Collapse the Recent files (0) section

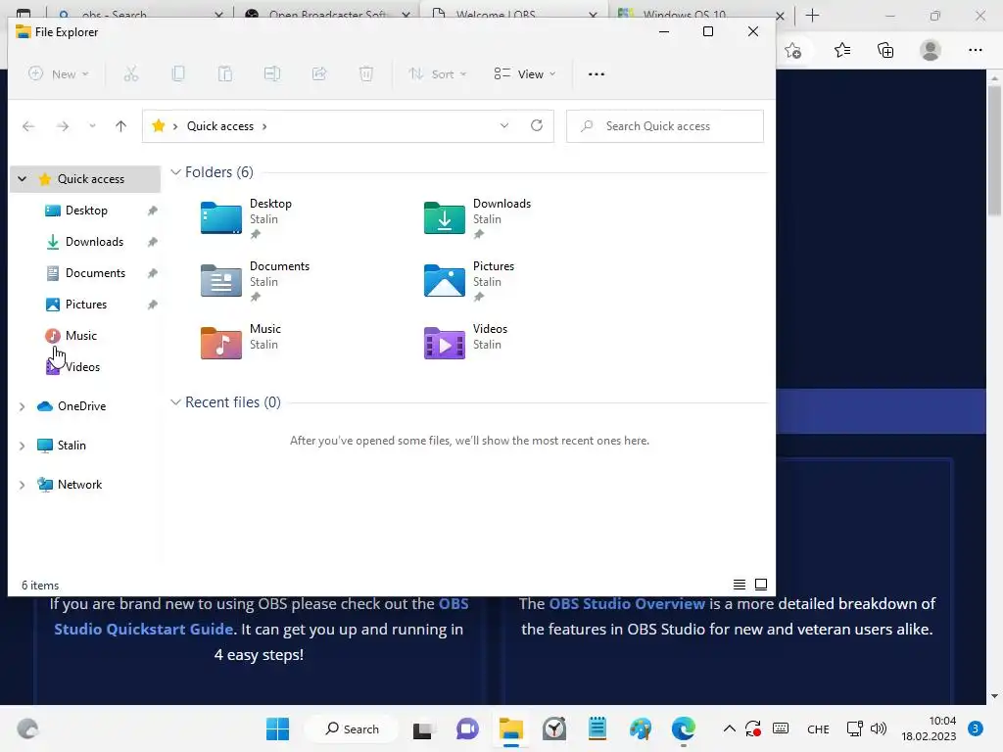[x=176, y=402]
